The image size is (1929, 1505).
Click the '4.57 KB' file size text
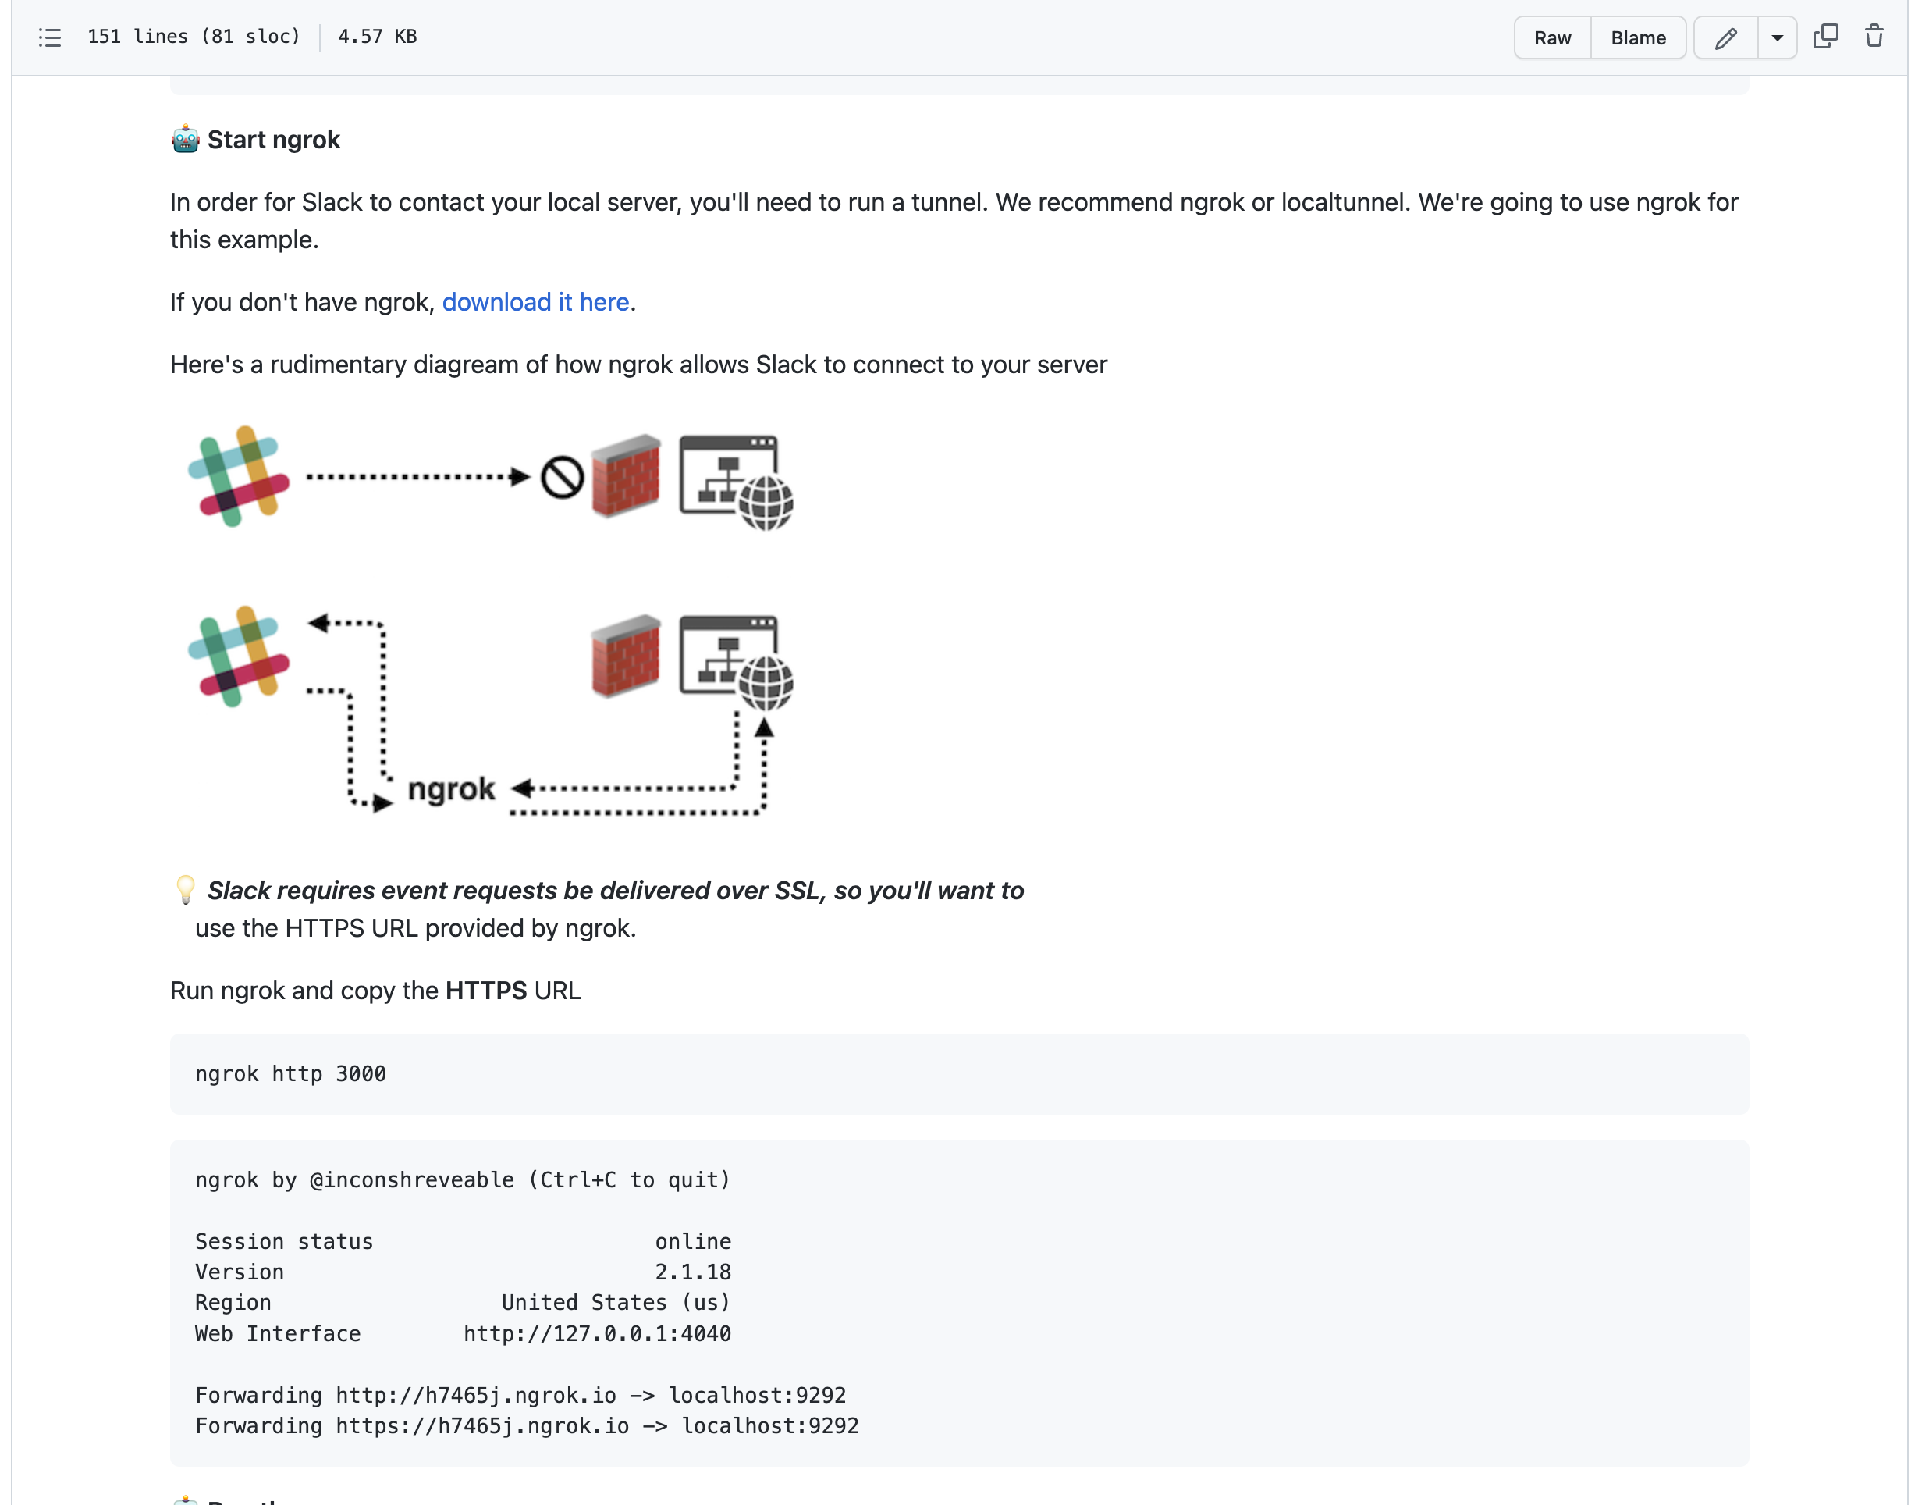(377, 37)
